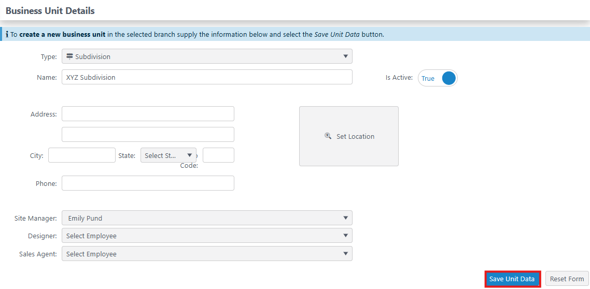Open the State dropdown
Viewport: 590px width, 289px height.
[x=168, y=155]
